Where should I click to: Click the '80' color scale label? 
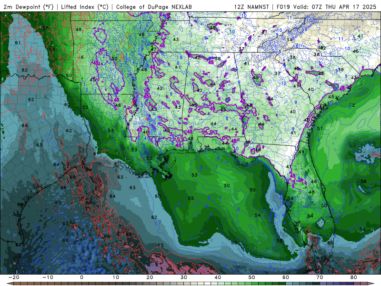pos(354,277)
